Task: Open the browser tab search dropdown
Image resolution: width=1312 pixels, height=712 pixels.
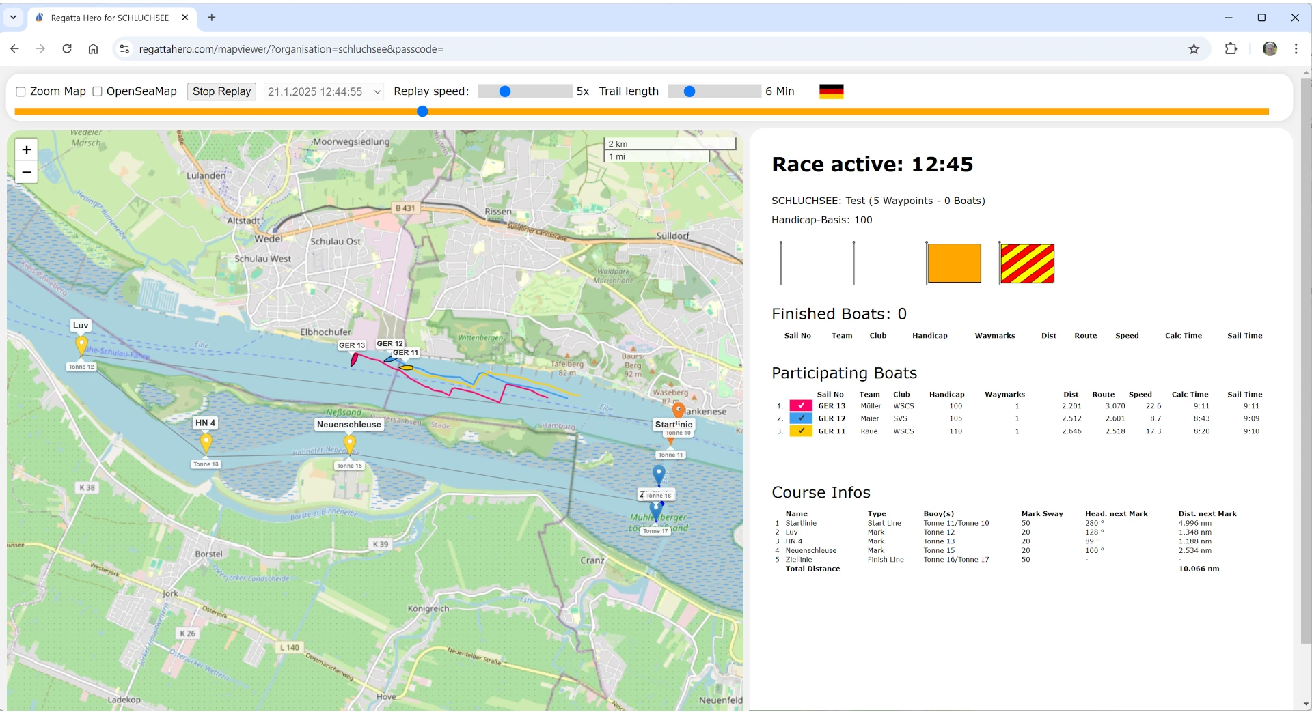Action: point(13,18)
